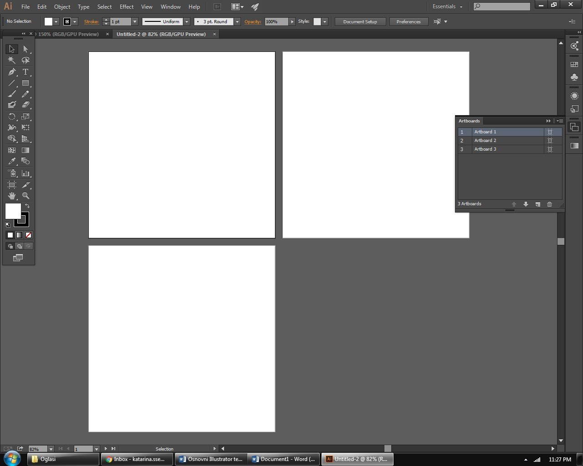Create a new artboard from panel footer
The image size is (583, 466).
point(537,204)
